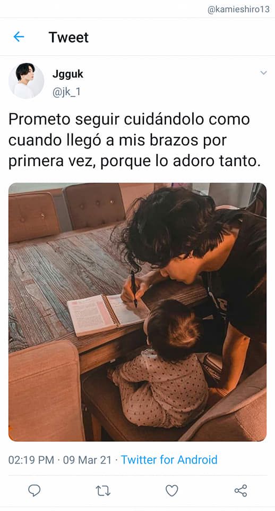Screen dimensions: 275x511
Task: Select the Tweet header title
Action: pos(68,37)
